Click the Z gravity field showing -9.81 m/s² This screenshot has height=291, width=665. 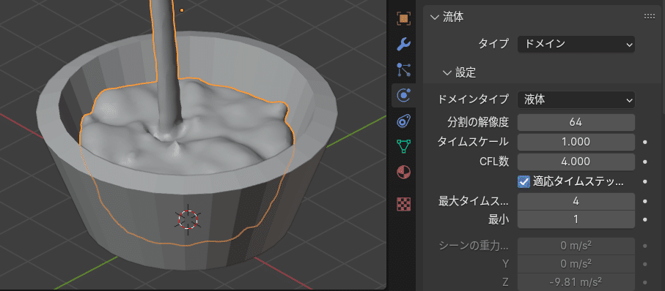coord(576,281)
